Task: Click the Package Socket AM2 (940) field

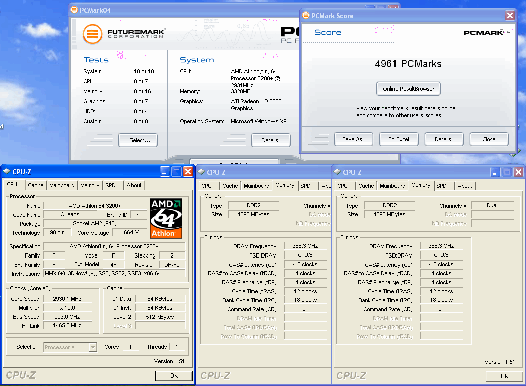Action: 94,223
